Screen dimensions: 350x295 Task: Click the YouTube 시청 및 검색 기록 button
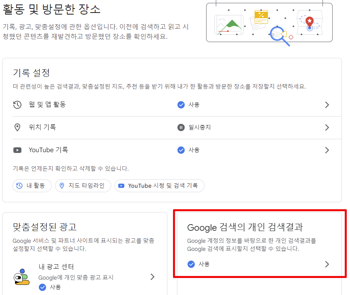(159, 186)
